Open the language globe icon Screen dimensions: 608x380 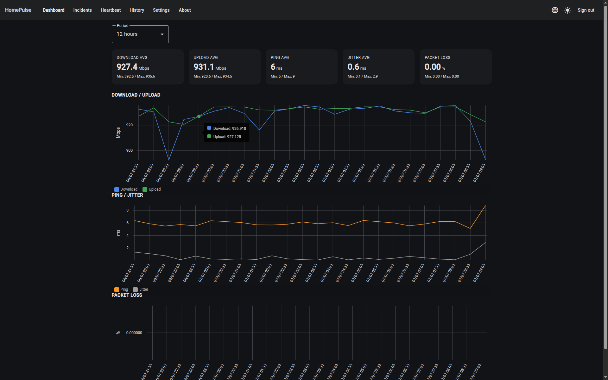555,10
